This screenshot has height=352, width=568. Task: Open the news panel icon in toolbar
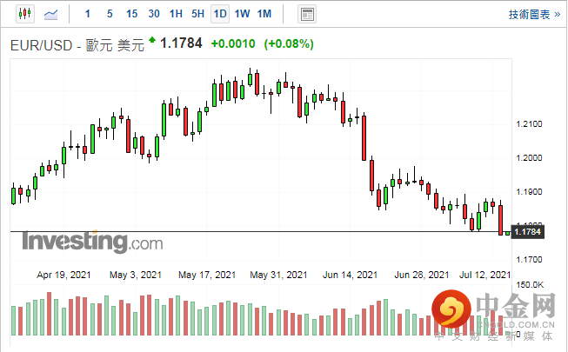306,14
